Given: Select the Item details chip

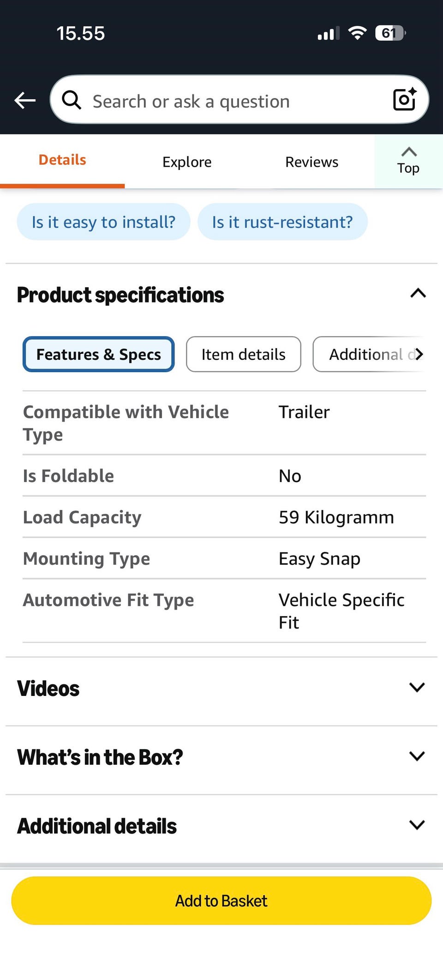Looking at the screenshot, I should (243, 354).
